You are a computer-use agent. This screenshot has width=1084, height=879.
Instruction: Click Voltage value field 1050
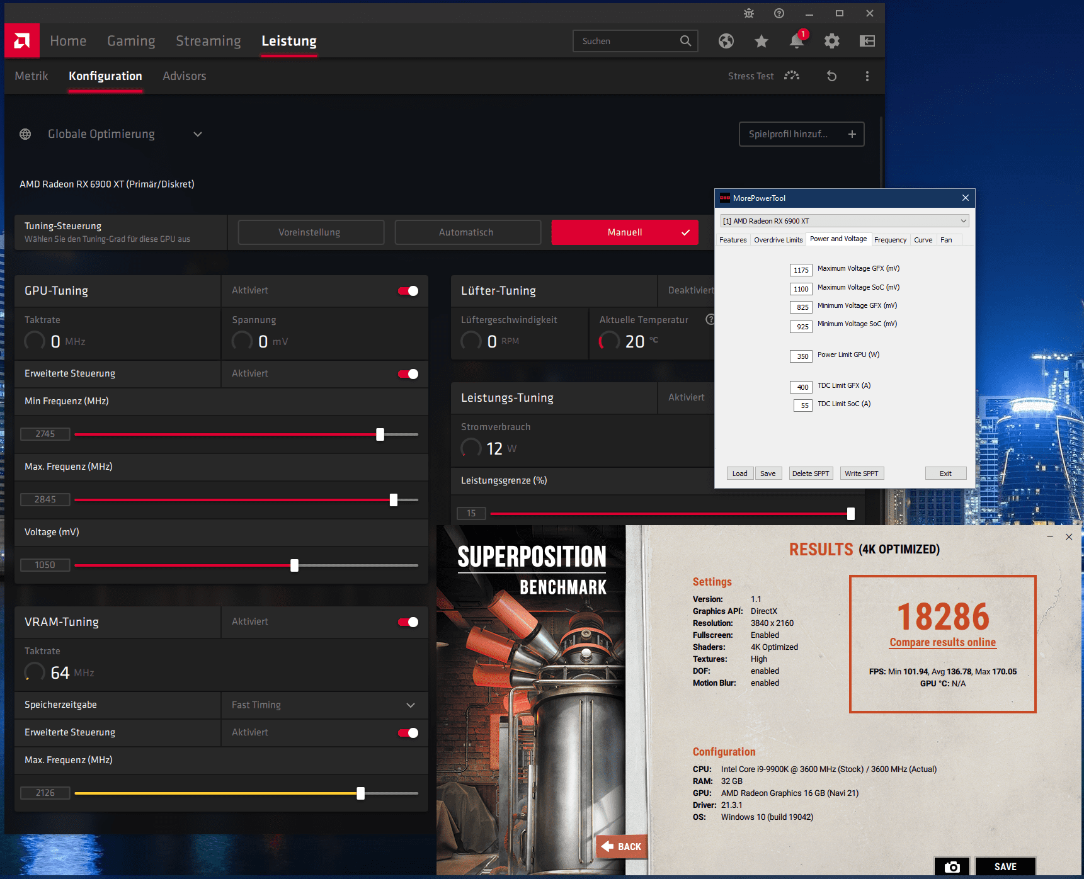pyautogui.click(x=45, y=565)
